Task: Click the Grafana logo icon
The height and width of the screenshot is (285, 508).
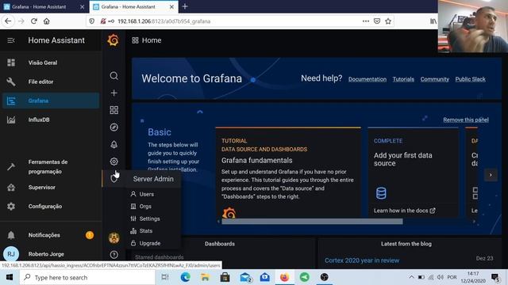Action: 113,40
